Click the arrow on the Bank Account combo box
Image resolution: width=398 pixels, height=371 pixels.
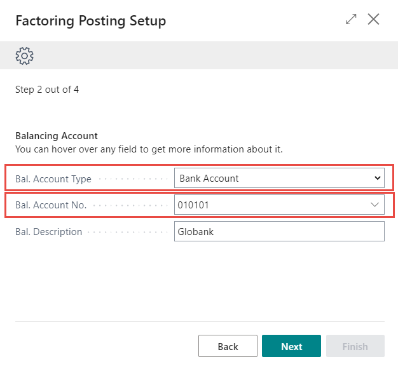click(377, 179)
